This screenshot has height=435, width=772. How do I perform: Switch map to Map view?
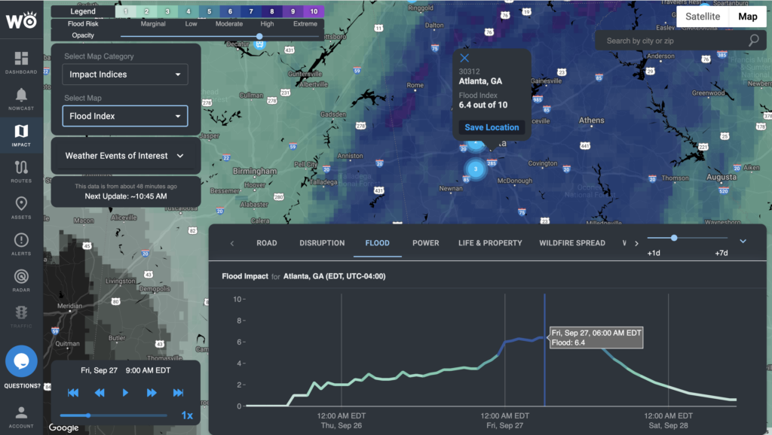747,17
